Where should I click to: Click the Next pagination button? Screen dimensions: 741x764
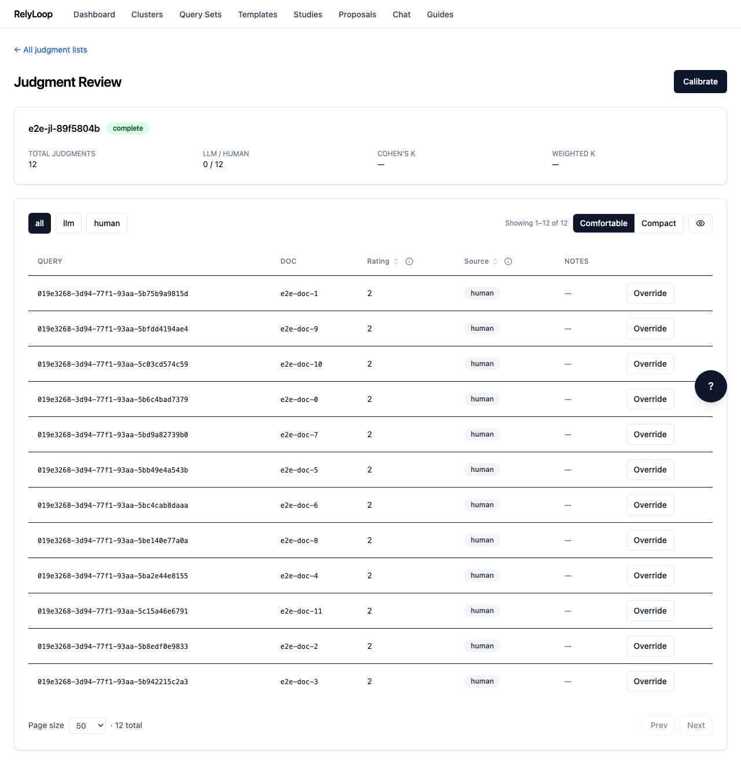[x=696, y=725]
